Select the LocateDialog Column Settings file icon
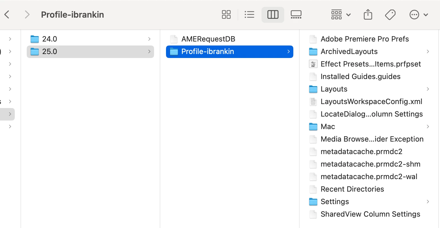440x228 pixels. (313, 114)
